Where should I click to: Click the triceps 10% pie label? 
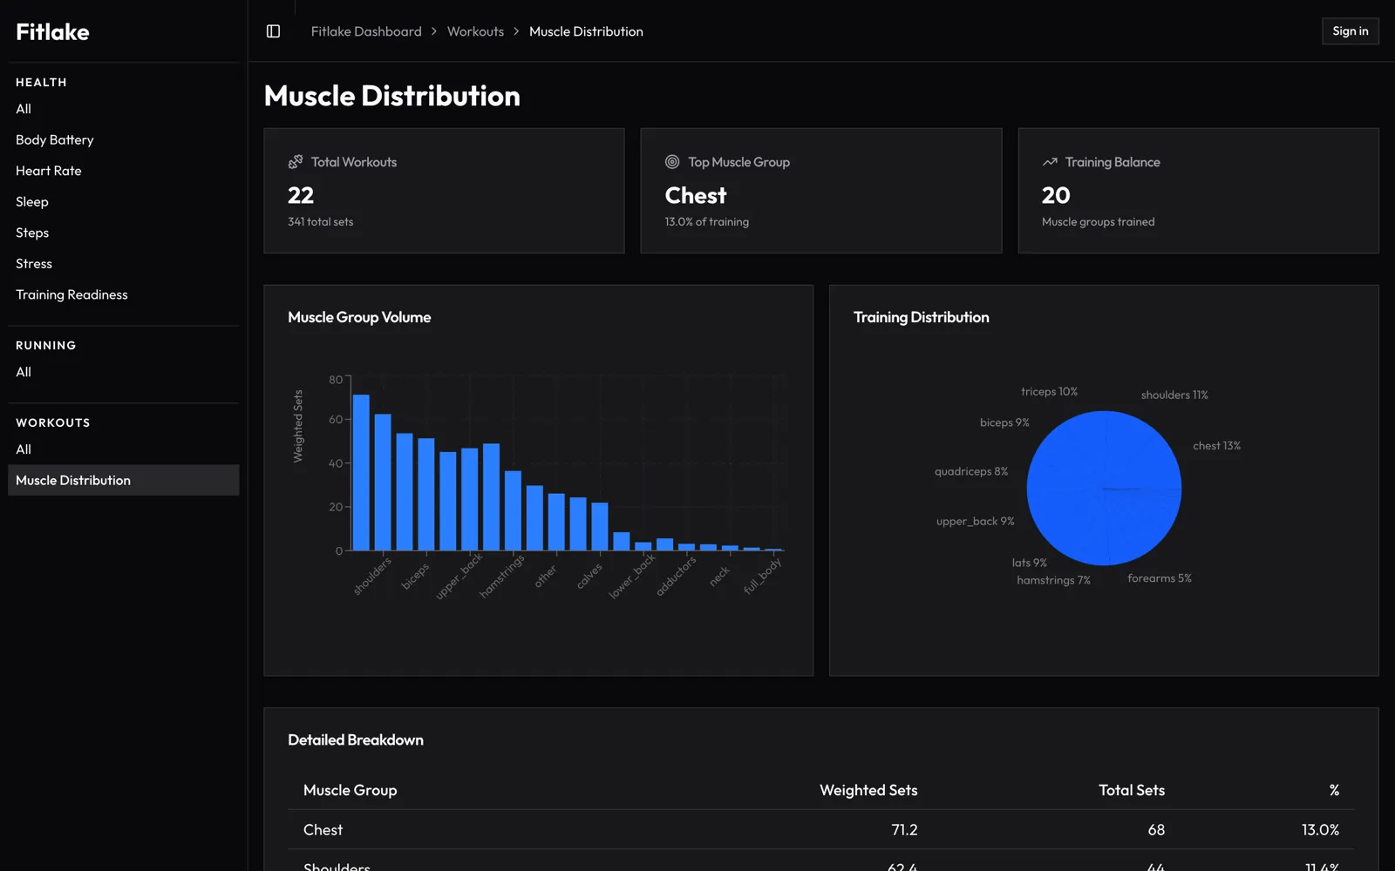1049,392
